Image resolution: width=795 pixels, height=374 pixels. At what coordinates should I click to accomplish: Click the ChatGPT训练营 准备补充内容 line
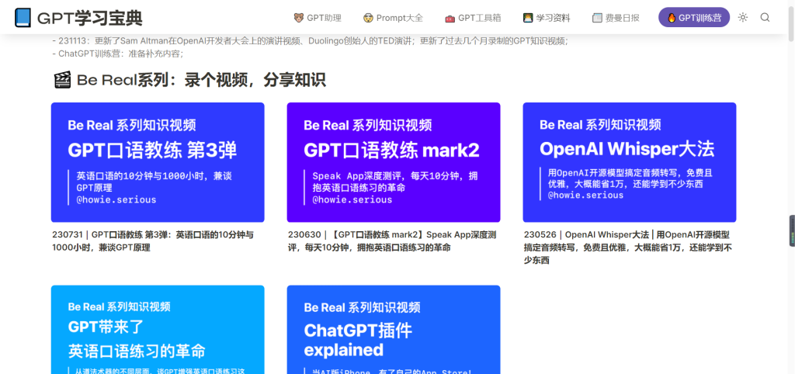[x=118, y=54]
